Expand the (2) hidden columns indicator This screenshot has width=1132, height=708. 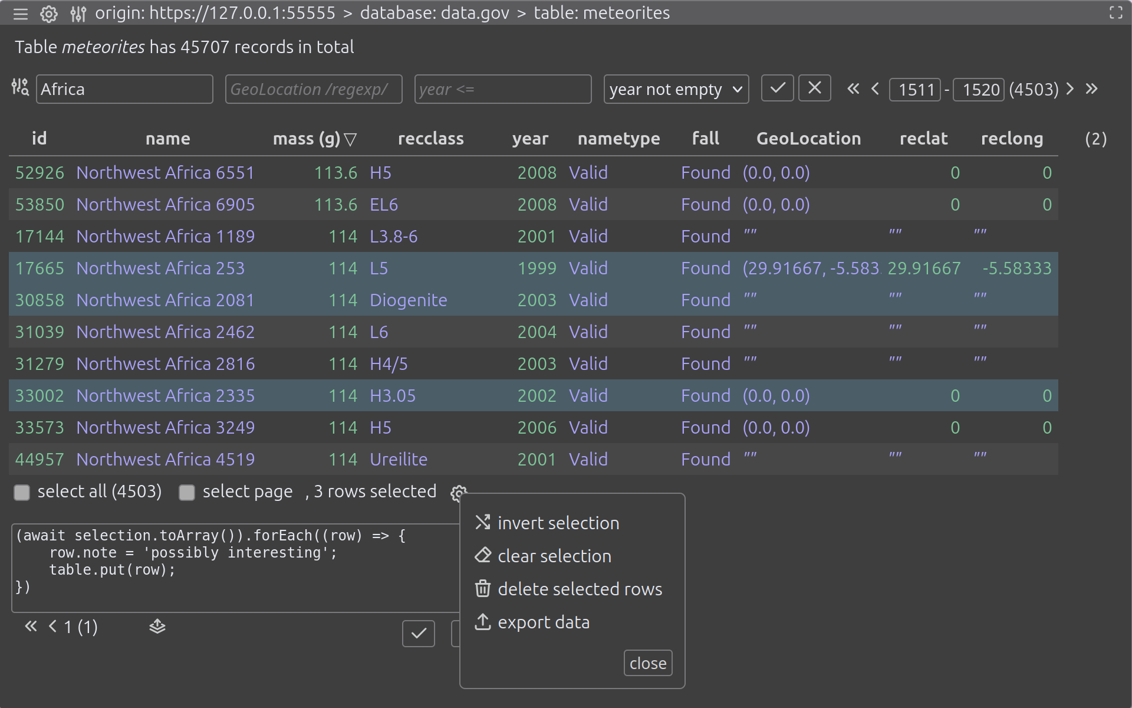[1095, 139]
